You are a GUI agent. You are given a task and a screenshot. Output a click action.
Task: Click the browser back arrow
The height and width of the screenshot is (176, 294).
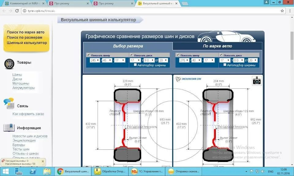4,11
